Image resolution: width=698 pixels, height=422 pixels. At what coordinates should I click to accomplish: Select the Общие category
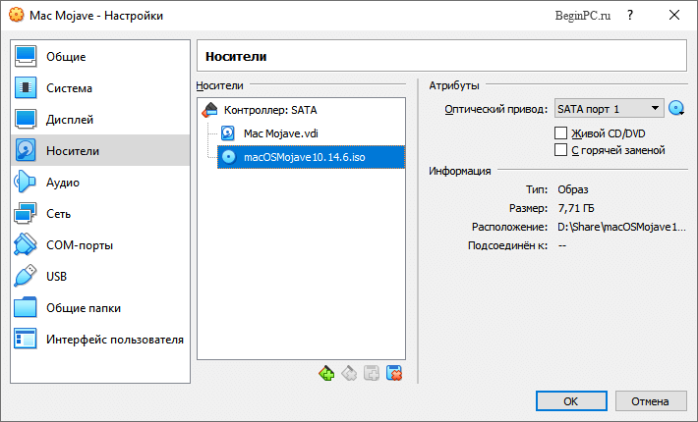[100, 56]
